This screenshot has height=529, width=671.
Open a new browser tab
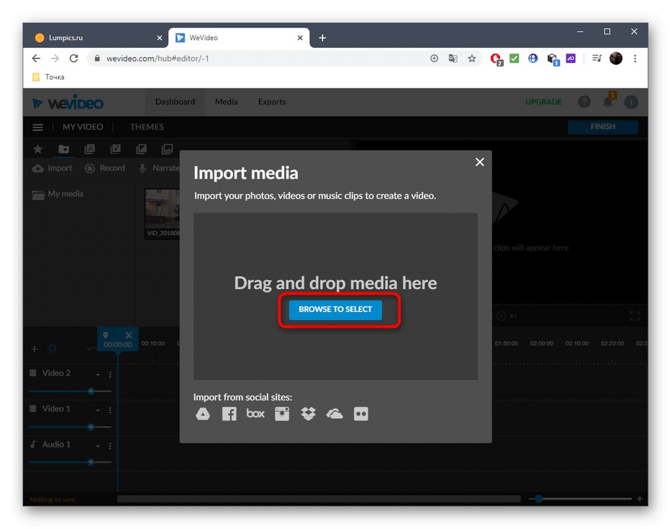[x=322, y=37]
